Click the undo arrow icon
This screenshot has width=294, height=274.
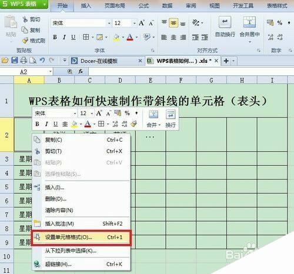[x=42, y=60]
